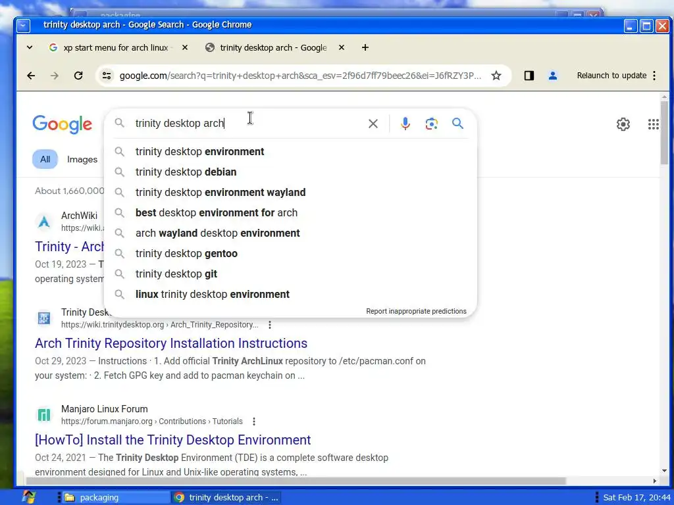Image resolution: width=674 pixels, height=505 pixels.
Task: Click the ArchWiki favicon
Action: click(44, 222)
